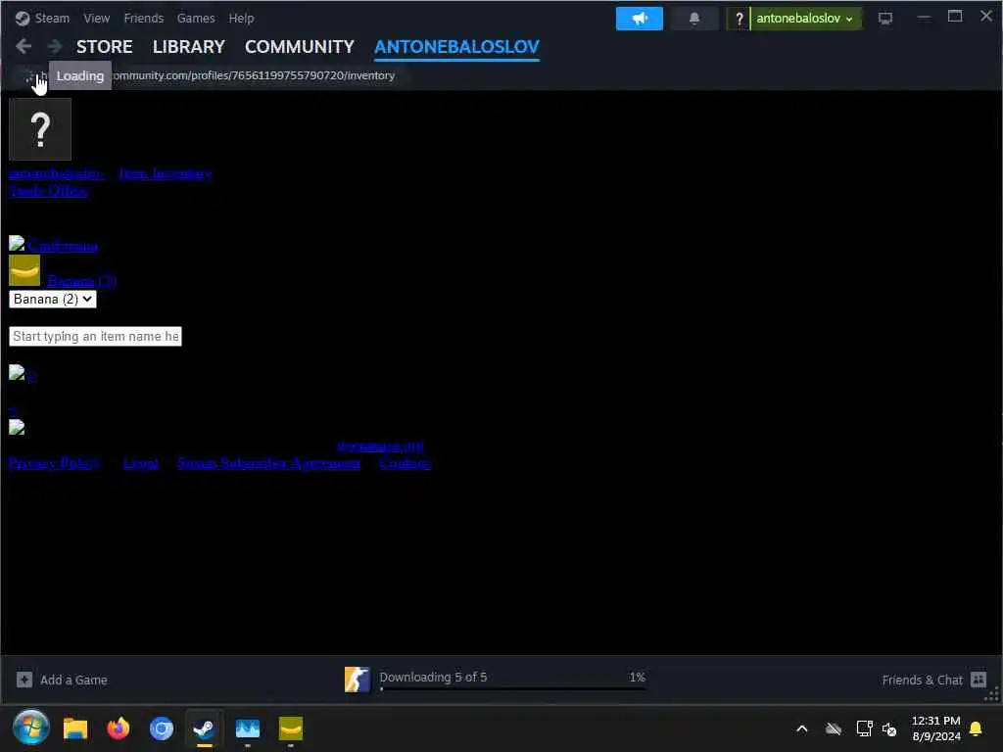Expand the antonebaloslov account dropdown
Viewport: 1003px width, 752px height.
tap(805, 19)
